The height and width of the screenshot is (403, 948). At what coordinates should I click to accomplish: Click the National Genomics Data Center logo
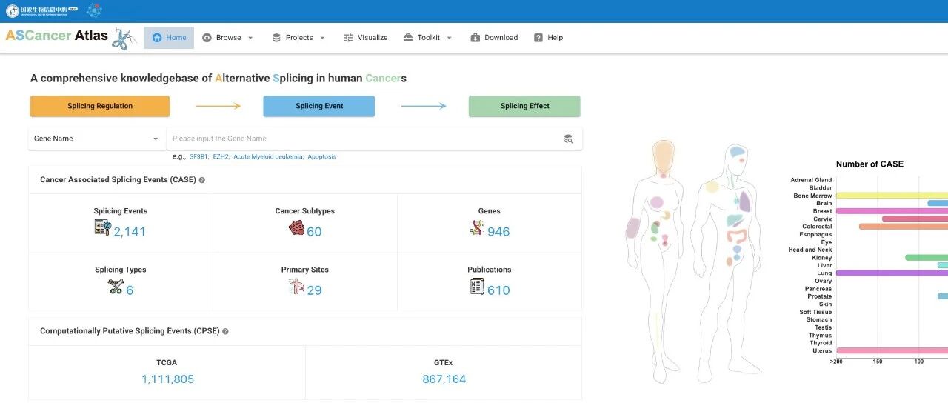pyautogui.click(x=41, y=11)
